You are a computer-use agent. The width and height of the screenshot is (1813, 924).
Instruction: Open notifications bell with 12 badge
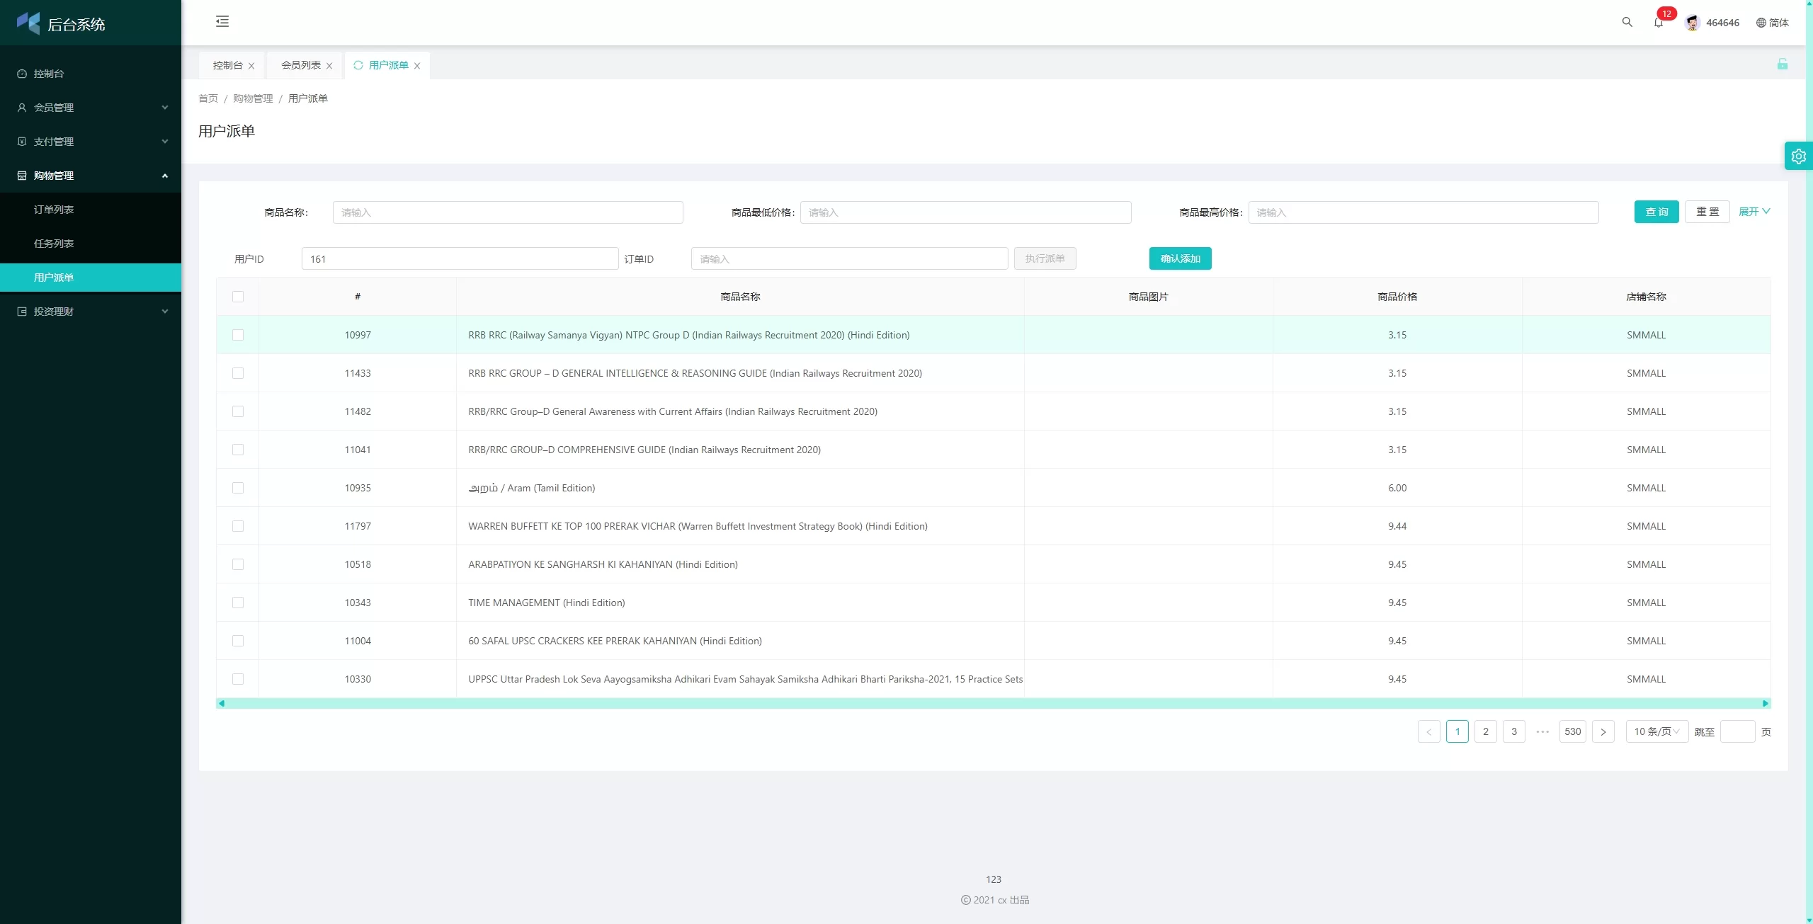tap(1658, 23)
